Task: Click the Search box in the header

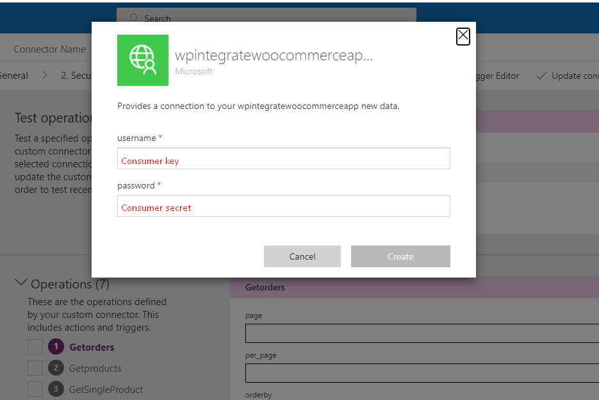Action: coord(267,15)
